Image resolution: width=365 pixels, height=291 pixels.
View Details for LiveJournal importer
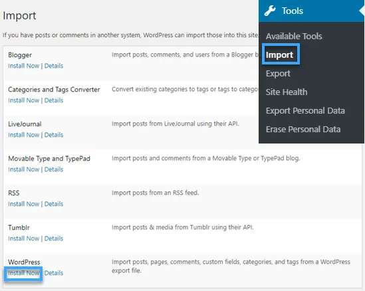click(54, 135)
